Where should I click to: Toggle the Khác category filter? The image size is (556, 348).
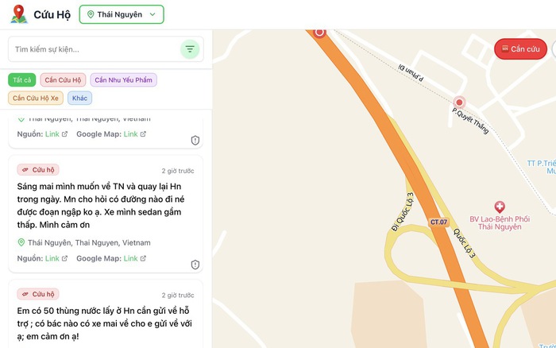(x=80, y=98)
